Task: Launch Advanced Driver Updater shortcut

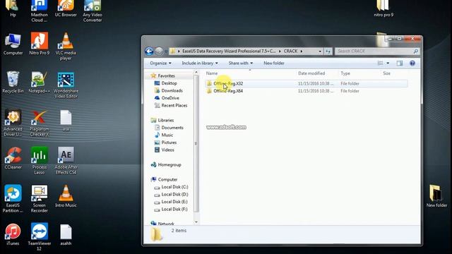Action: pyautogui.click(x=13, y=123)
